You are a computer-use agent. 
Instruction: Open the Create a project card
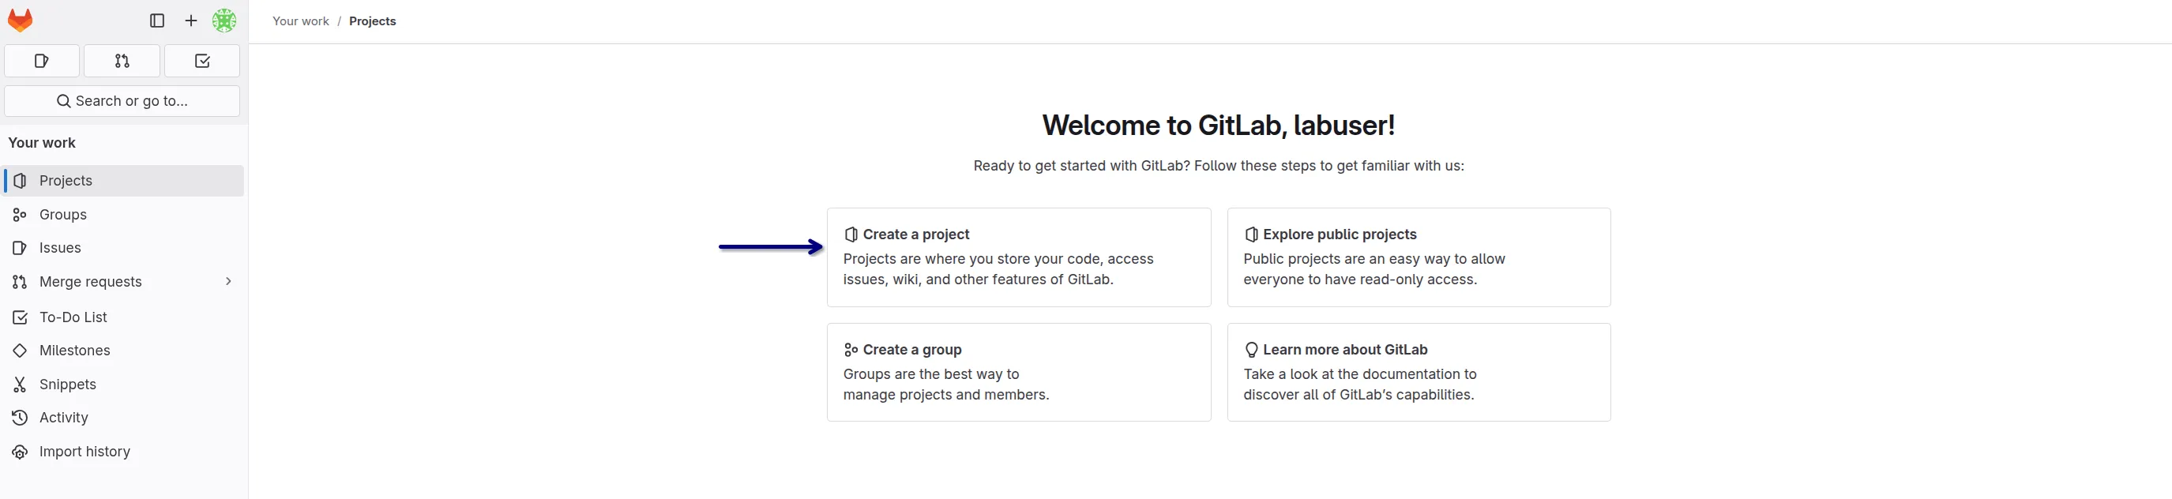click(1019, 257)
